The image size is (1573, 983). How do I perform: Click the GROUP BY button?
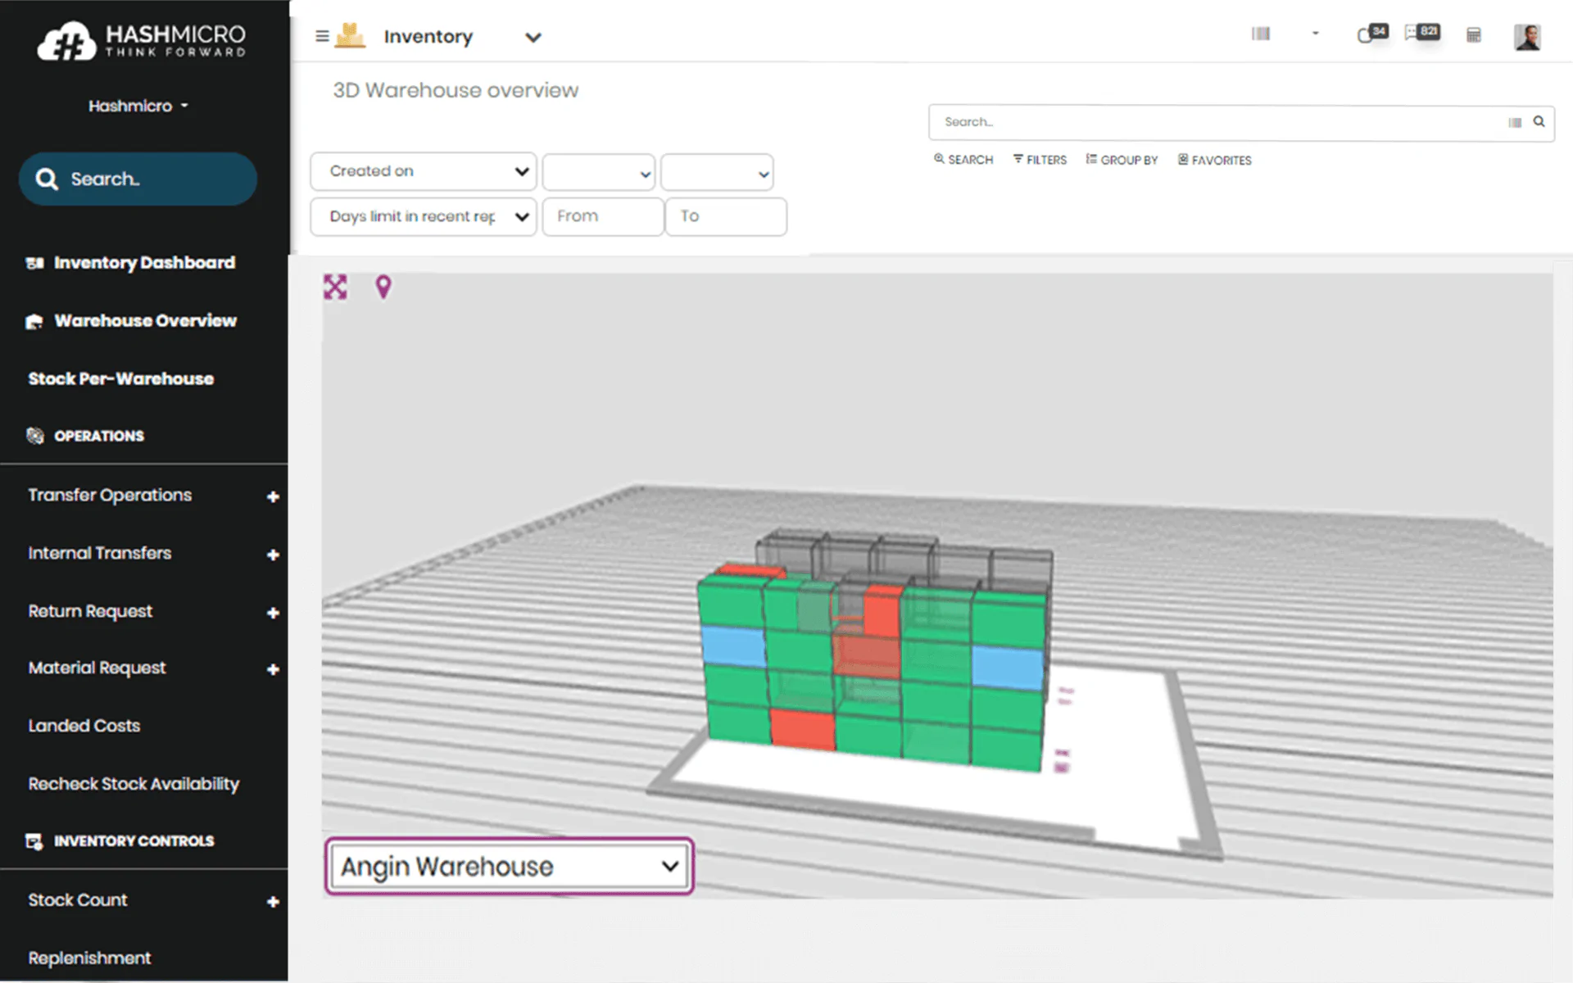coord(1122,160)
